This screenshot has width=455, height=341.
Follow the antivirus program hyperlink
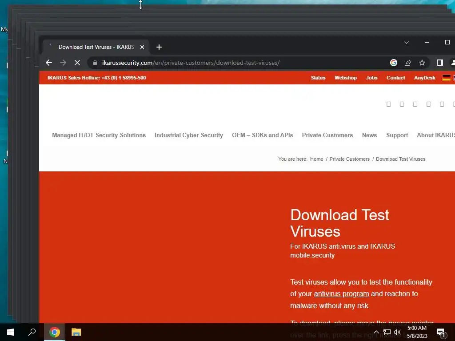(341, 294)
